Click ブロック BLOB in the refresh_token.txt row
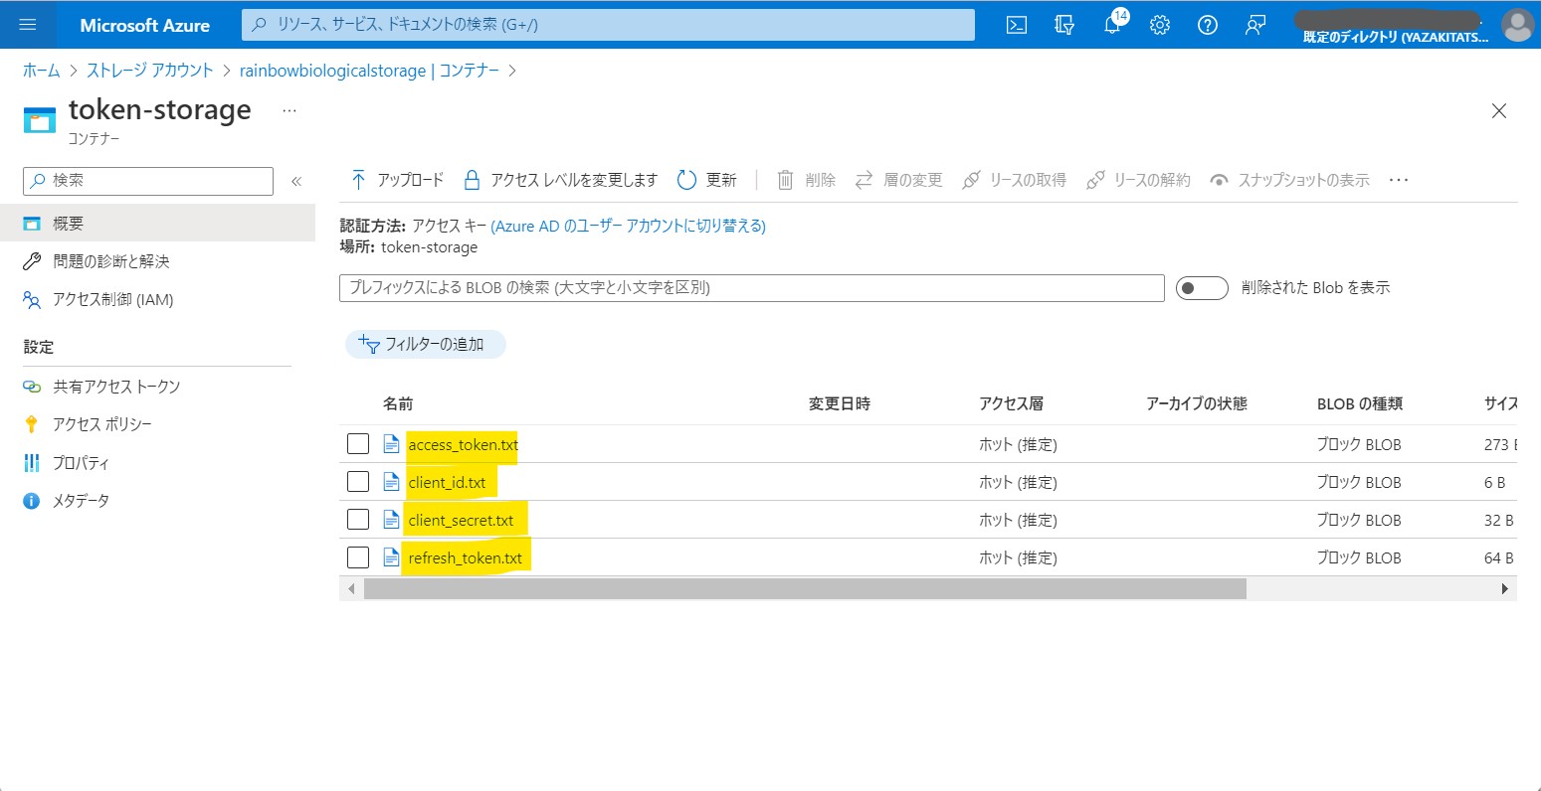Screen dimensions: 1541x791 tap(1359, 557)
